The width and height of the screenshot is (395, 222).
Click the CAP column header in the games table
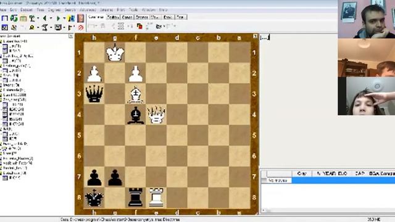click(360, 173)
